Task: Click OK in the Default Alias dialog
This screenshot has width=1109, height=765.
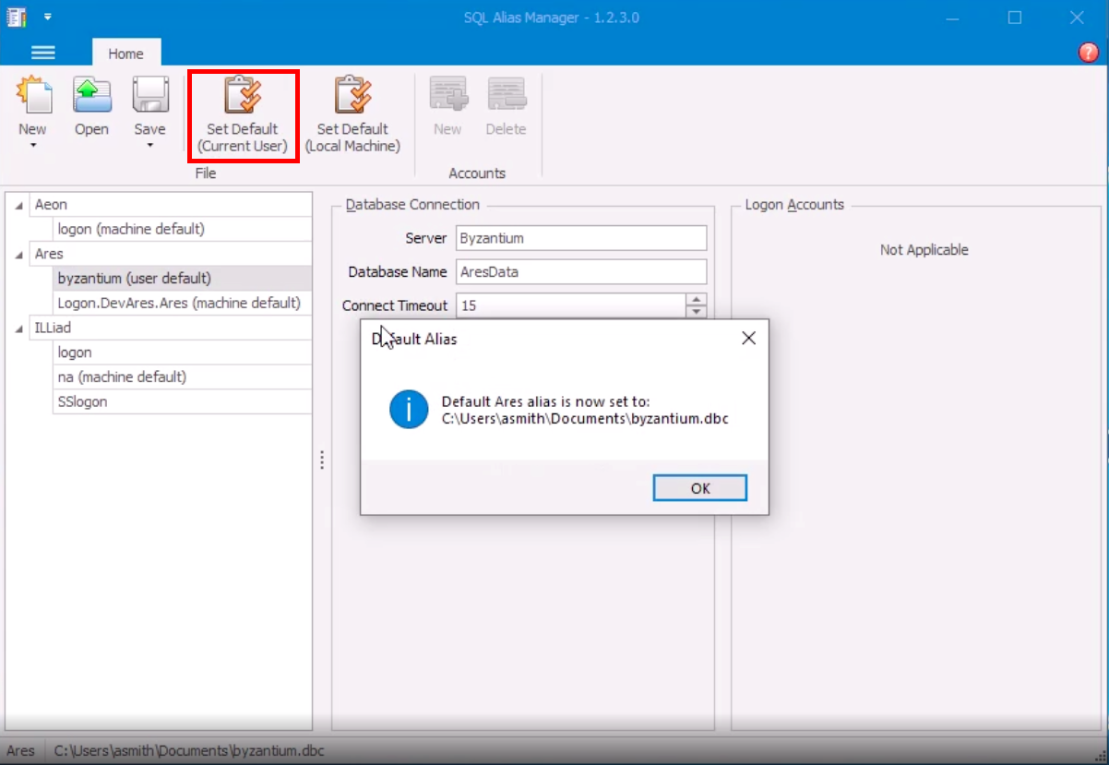Action: coord(699,488)
